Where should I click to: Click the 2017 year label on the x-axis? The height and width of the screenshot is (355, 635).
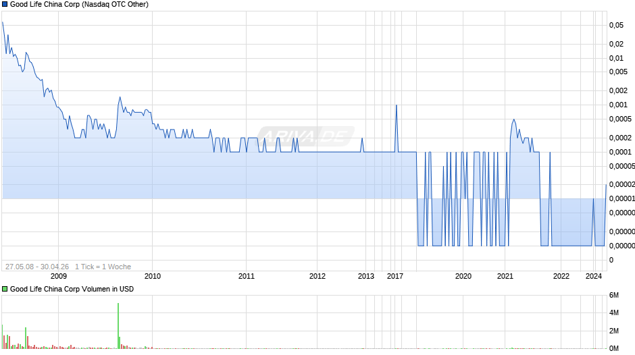pos(395,276)
